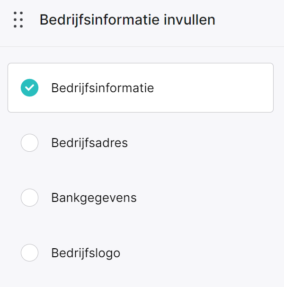Open the Bedrijfsadres step
This screenshot has height=287, width=284.
tap(141, 143)
